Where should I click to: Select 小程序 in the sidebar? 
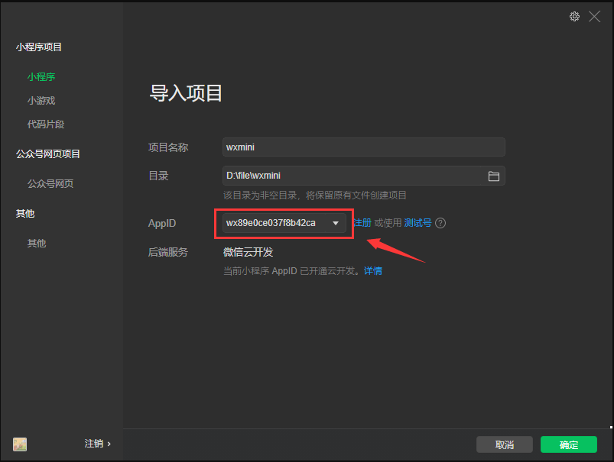(41, 76)
